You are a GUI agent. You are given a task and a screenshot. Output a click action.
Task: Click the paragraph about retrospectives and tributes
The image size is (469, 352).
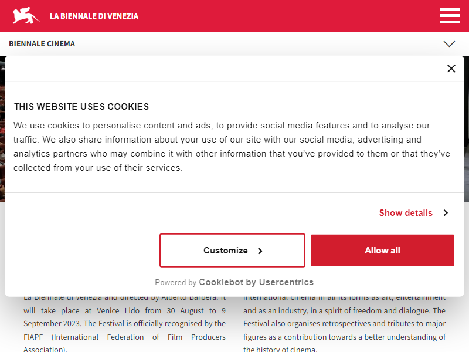click(x=344, y=324)
